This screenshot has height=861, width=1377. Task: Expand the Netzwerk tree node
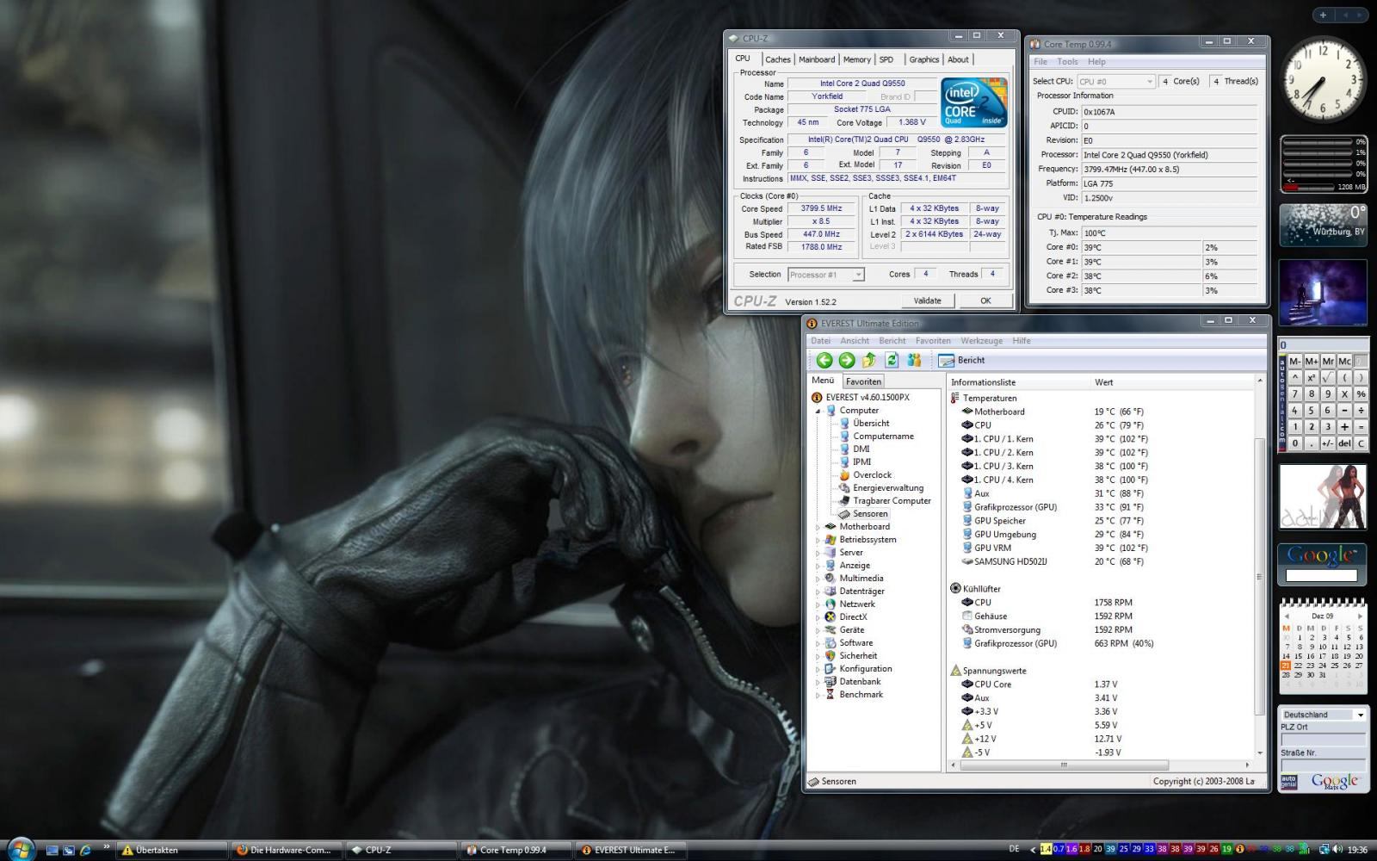pos(818,604)
